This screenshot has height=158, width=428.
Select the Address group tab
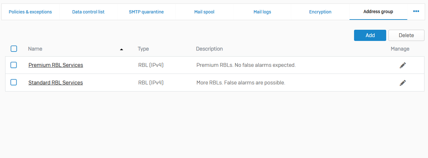click(x=378, y=12)
